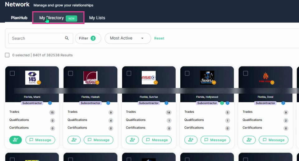Click the Airsouth Mechanical company logo

coord(90,78)
